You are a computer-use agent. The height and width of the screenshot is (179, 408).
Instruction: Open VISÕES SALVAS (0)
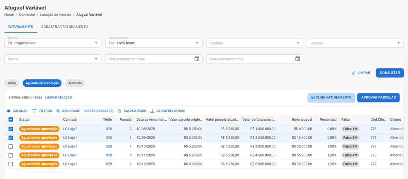[99, 111]
